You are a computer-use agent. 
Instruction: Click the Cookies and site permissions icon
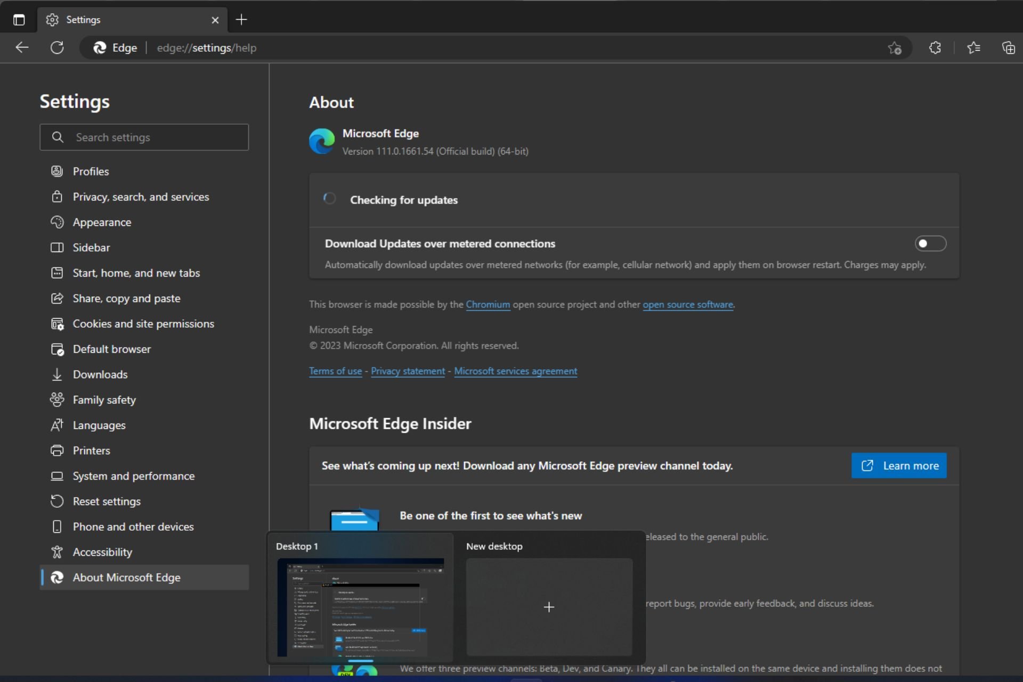57,324
